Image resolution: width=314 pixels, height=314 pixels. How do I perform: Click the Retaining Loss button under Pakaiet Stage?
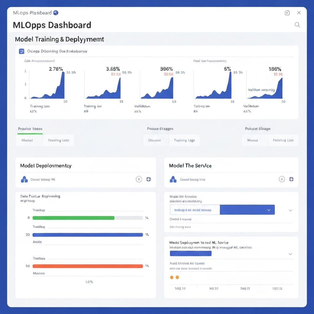pos(283,140)
